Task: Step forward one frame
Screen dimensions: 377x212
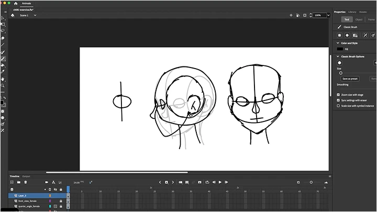Action: (x=226, y=182)
